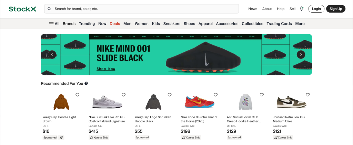Open the More navigation dropdown

click(x=300, y=24)
